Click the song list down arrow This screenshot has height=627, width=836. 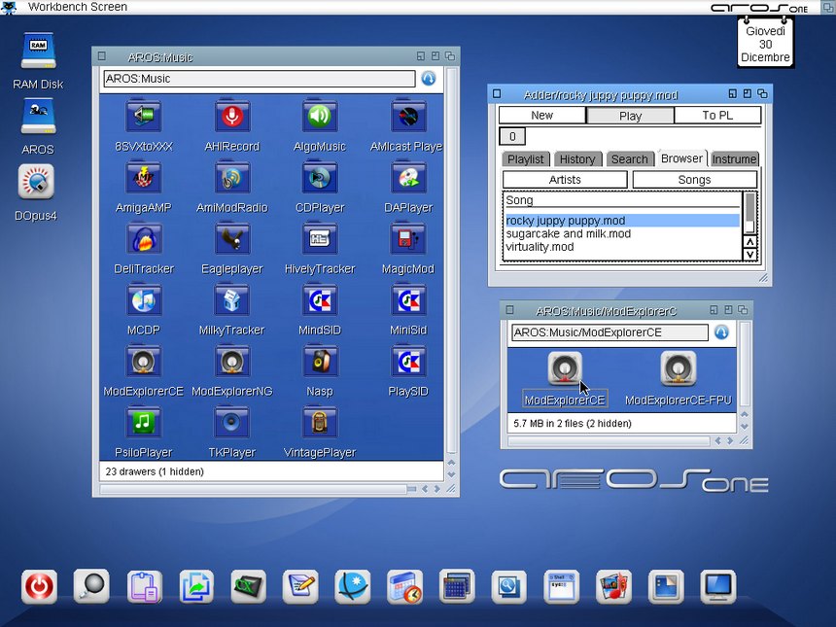(750, 255)
